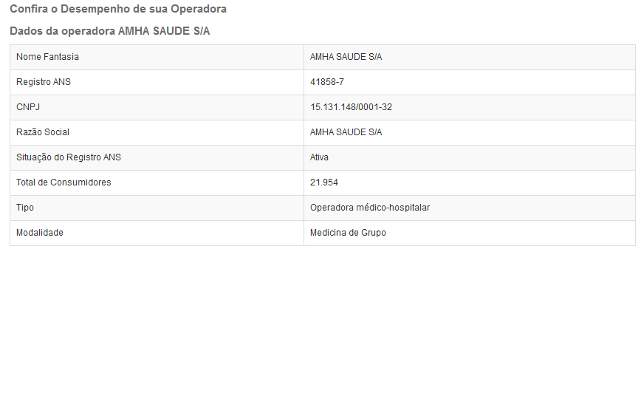
Task: Click the CNPJ value 15.131.148/0001-32
Action: 351,107
